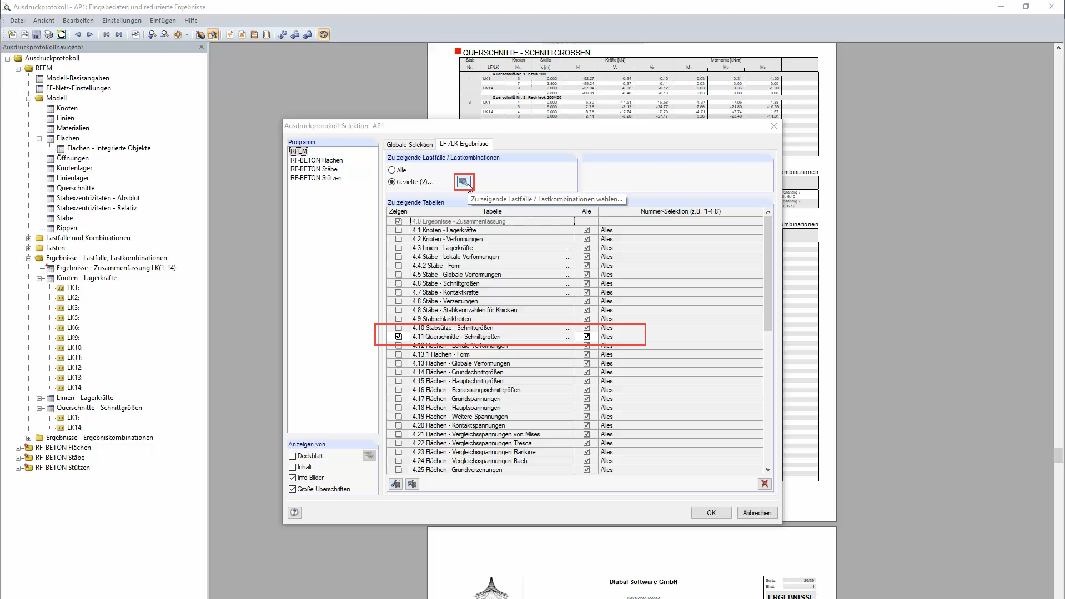This screenshot has height=599, width=1065.
Task: Check all tables via the check-list icon
Action: (395, 484)
